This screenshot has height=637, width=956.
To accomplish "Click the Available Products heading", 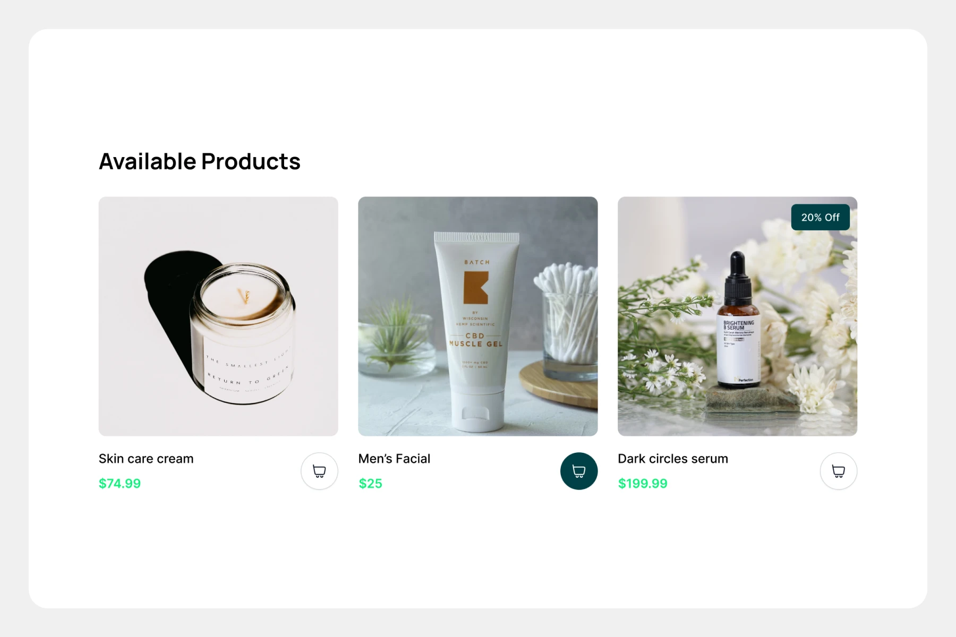I will point(200,161).
